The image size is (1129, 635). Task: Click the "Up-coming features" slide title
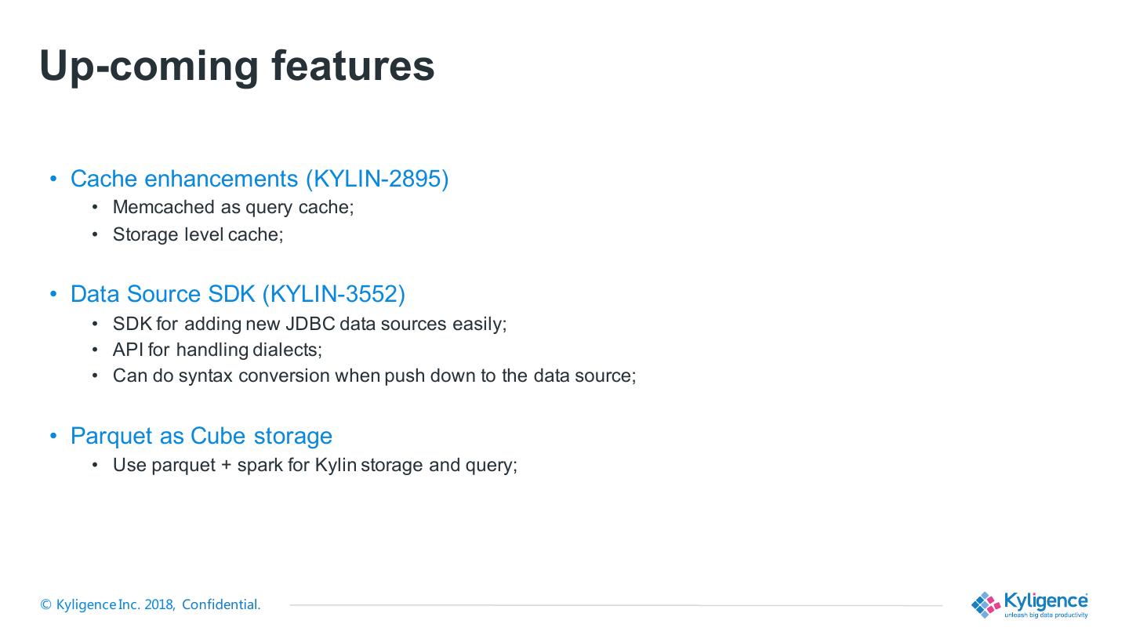[237, 65]
